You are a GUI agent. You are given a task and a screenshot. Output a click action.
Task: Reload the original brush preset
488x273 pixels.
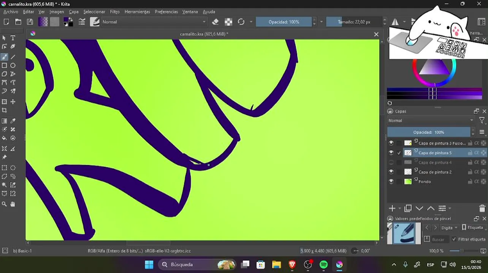[241, 22]
